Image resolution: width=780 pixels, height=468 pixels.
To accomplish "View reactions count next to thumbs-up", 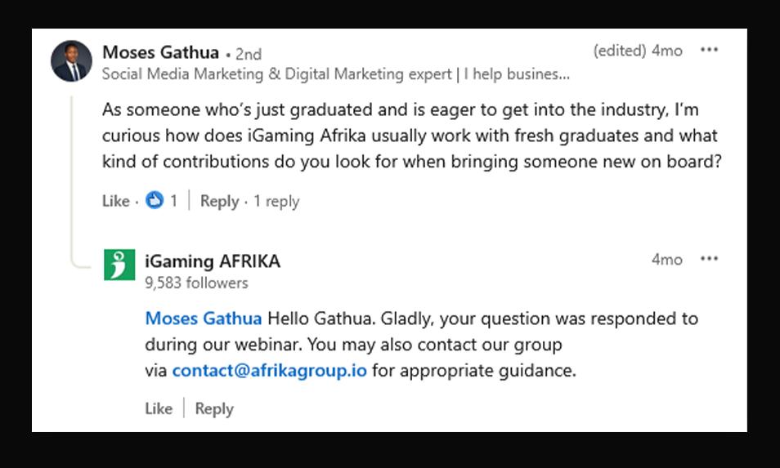I will pos(173,201).
